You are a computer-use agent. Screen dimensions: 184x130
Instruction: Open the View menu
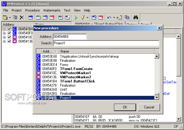77,10
